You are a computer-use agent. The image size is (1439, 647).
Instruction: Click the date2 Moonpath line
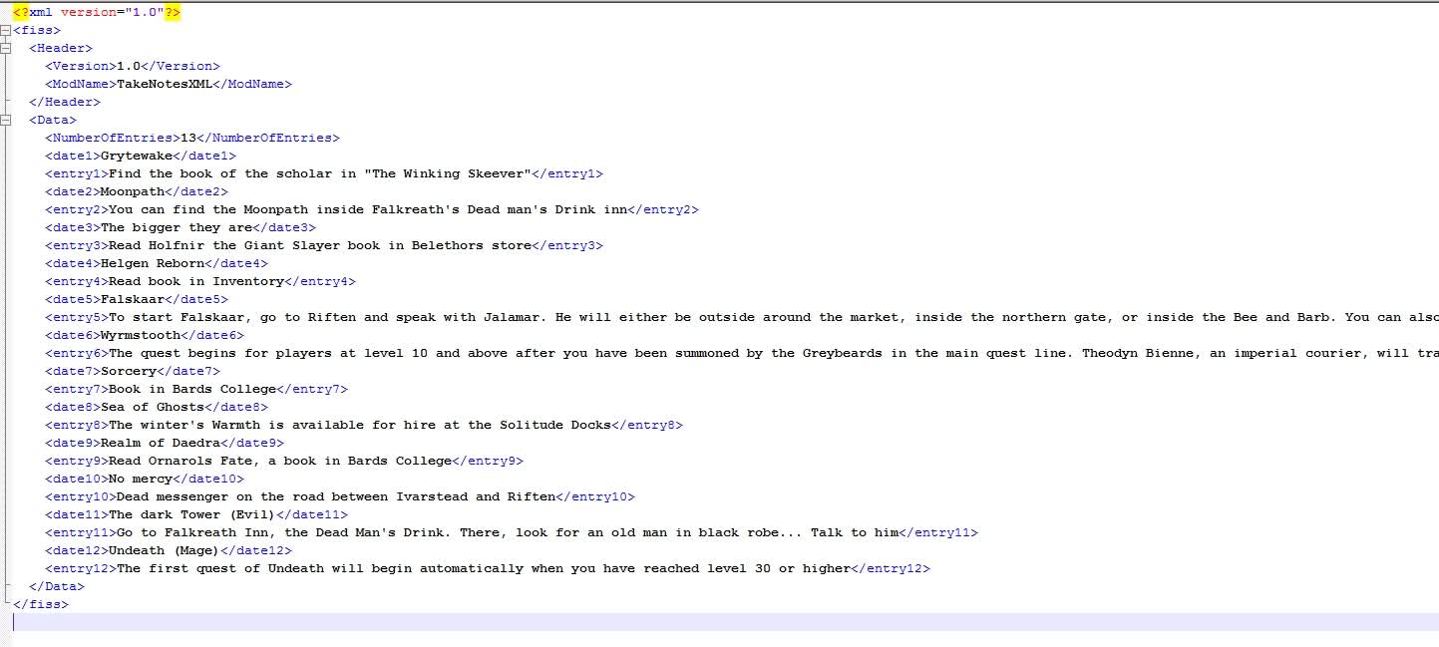tap(137, 191)
